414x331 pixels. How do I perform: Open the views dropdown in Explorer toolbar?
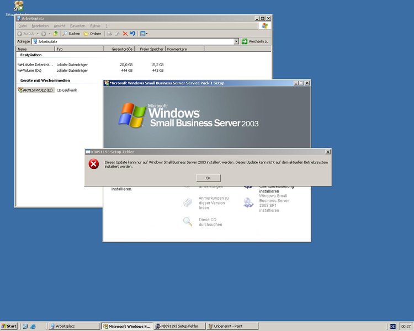coord(144,34)
